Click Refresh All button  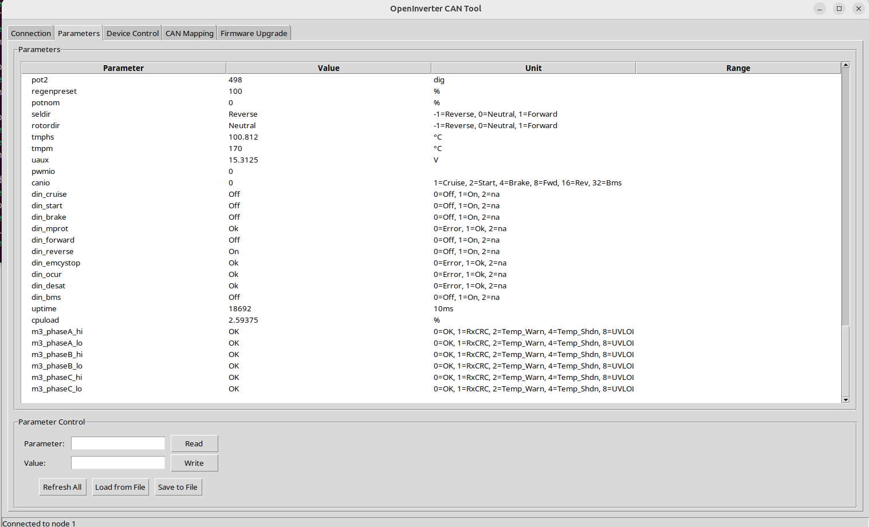pyautogui.click(x=62, y=487)
